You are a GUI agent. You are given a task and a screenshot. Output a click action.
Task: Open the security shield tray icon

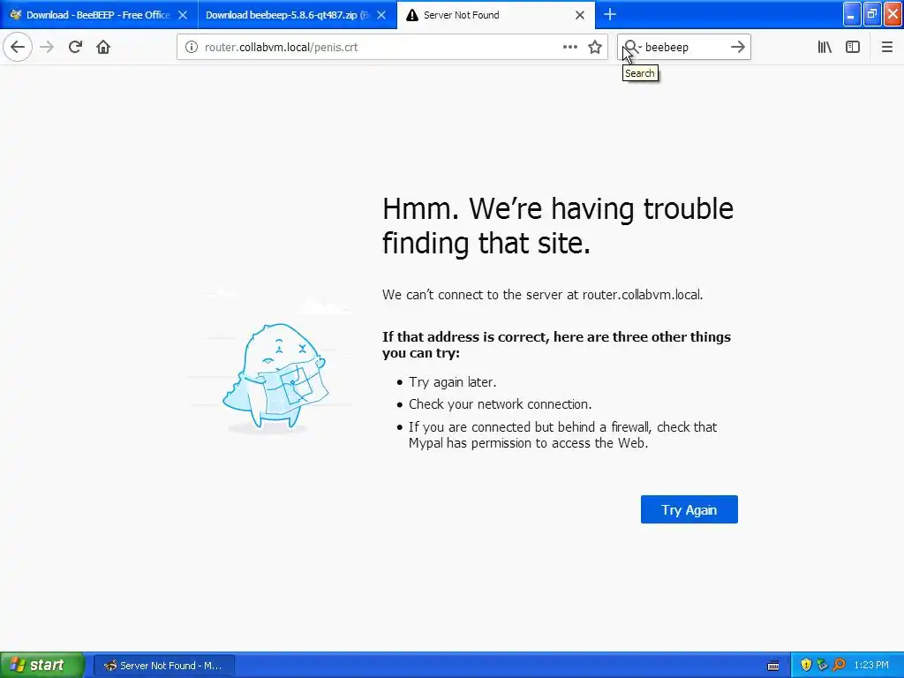tap(806, 665)
